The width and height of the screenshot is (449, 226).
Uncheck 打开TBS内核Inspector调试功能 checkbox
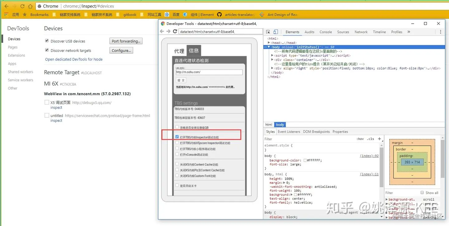[x=177, y=137]
